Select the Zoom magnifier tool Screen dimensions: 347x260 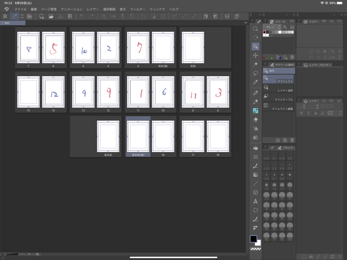256,29
